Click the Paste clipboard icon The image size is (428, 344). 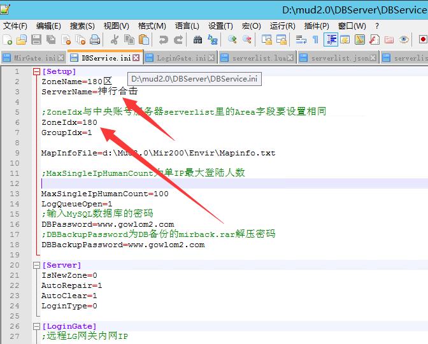[x=144, y=39]
